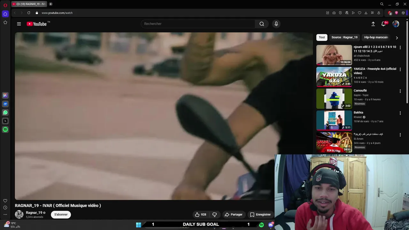Take a snapshot with camera icon

point(334,13)
